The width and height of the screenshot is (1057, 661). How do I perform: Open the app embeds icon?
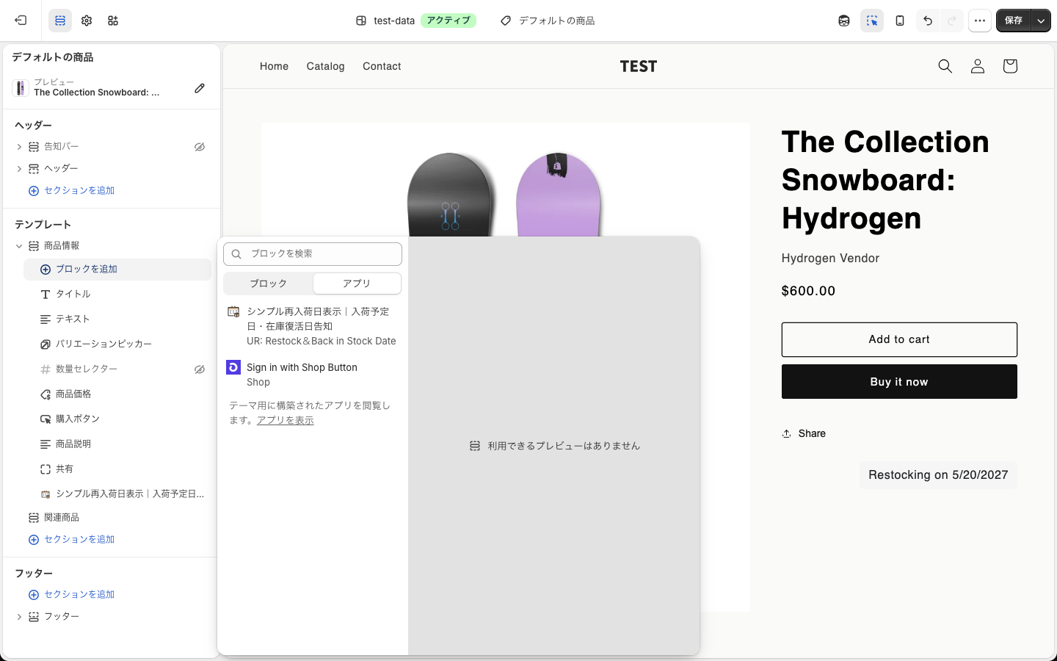click(x=113, y=21)
